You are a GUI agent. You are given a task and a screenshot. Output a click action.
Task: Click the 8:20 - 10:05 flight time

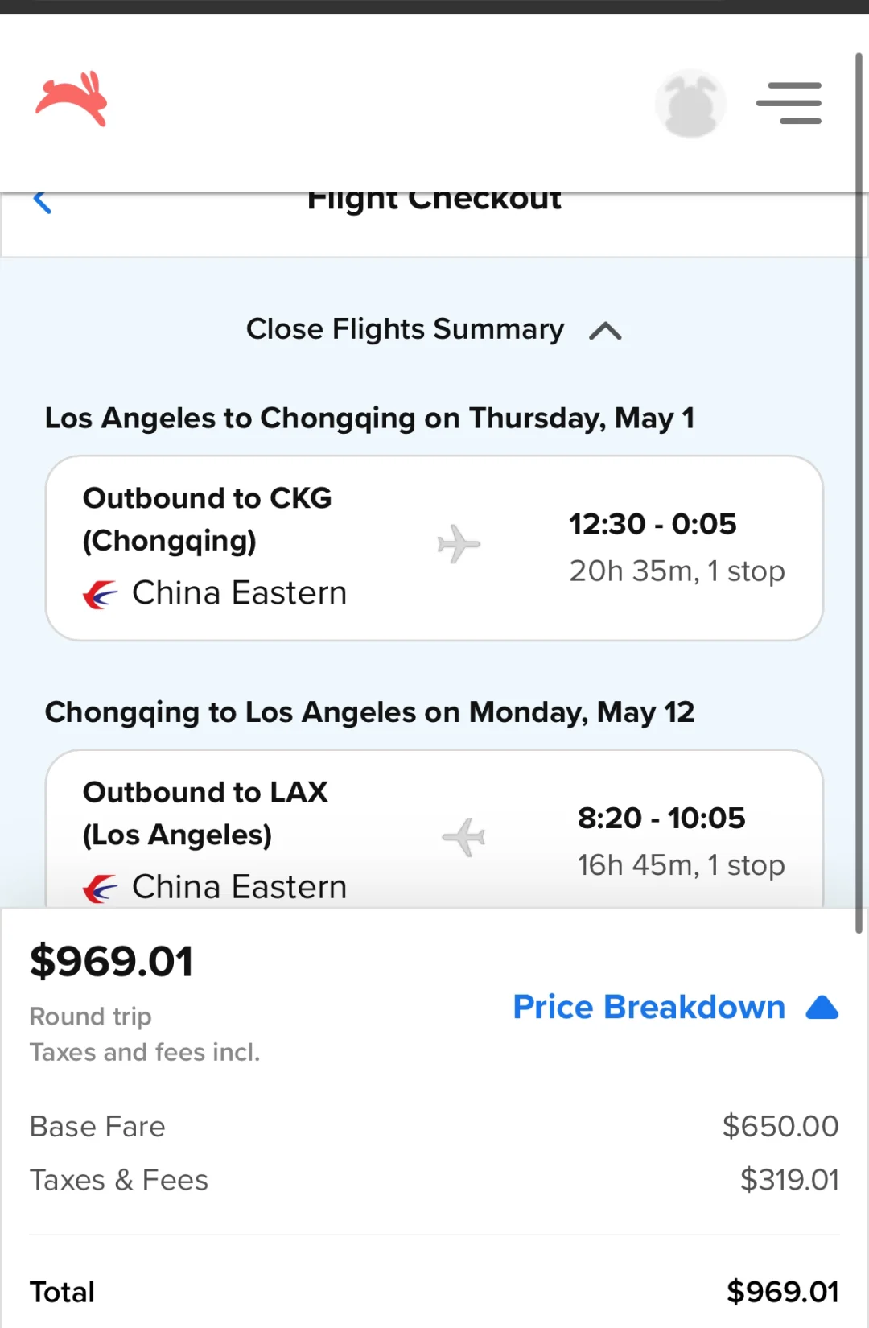tap(661, 818)
